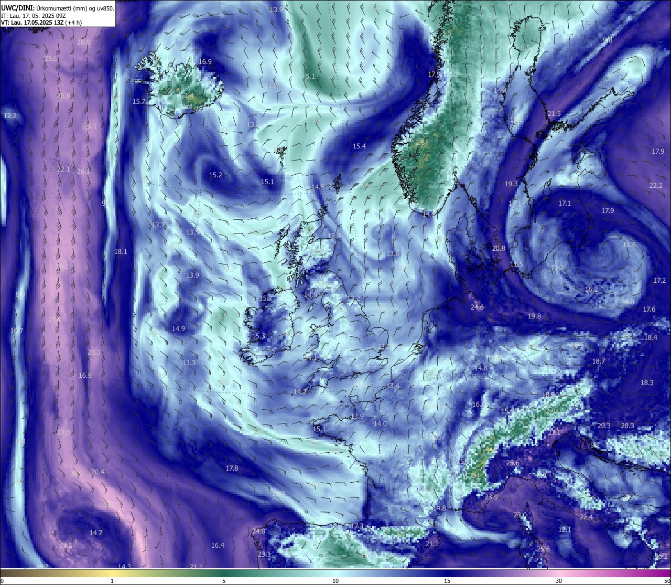Click the 14.2 value label
Viewport: 671px width, 585px height.
tap(300, 391)
